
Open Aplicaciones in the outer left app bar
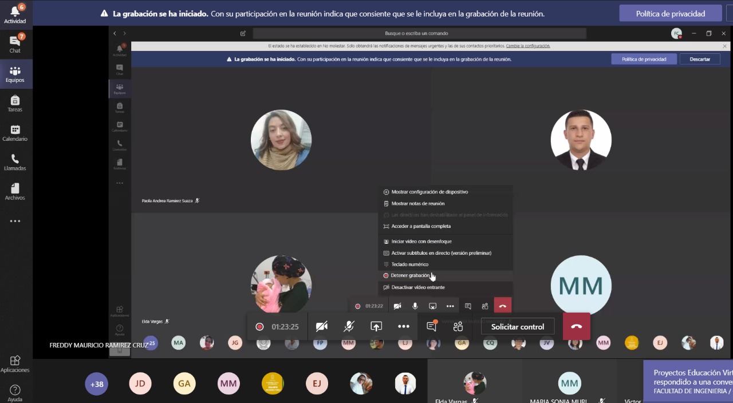pos(15,364)
